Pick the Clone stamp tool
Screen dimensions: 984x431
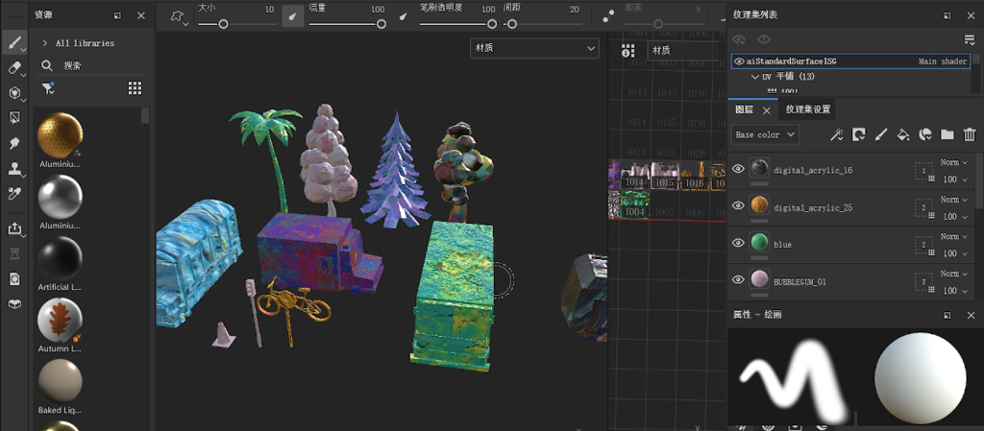pyautogui.click(x=14, y=169)
